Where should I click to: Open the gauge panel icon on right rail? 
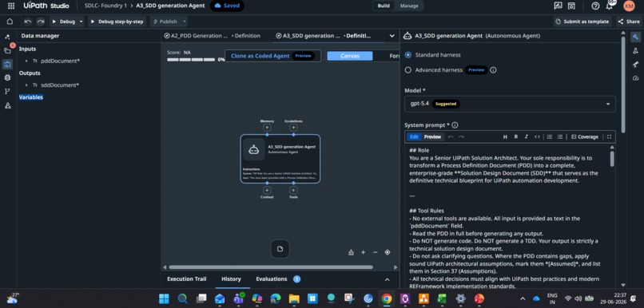coord(635,78)
